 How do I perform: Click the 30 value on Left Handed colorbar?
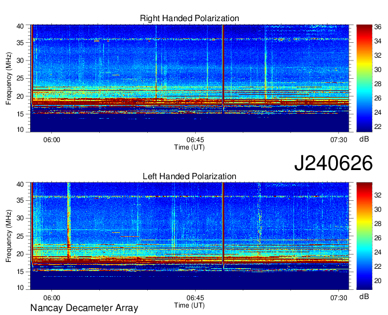point(378,209)
